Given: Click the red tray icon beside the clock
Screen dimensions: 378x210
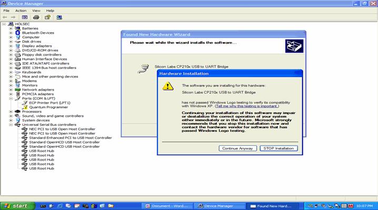Looking at the screenshot, I should [351, 206].
